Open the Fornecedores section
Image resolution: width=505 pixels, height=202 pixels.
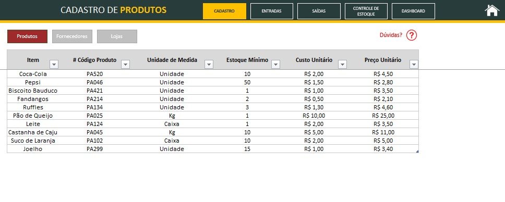[x=72, y=36]
